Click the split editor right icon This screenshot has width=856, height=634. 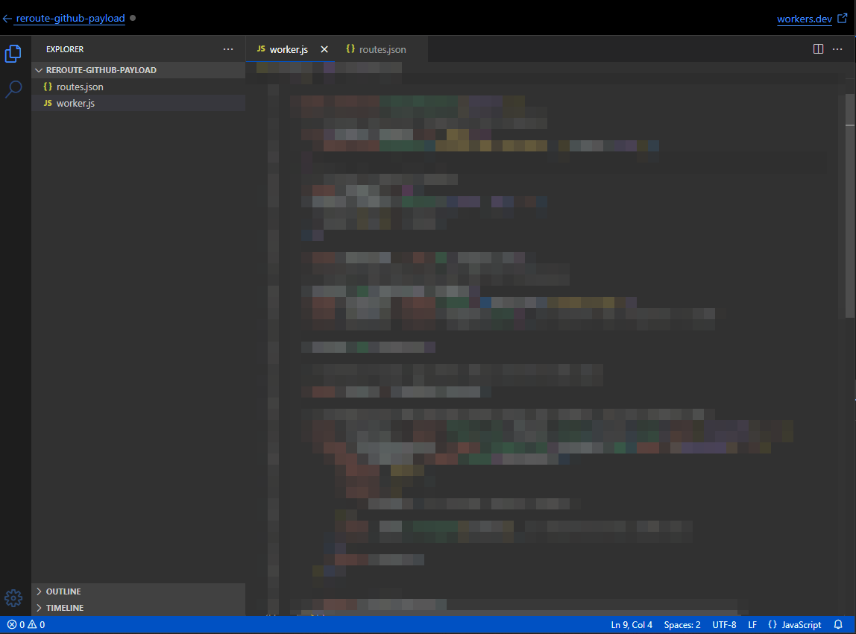point(818,49)
